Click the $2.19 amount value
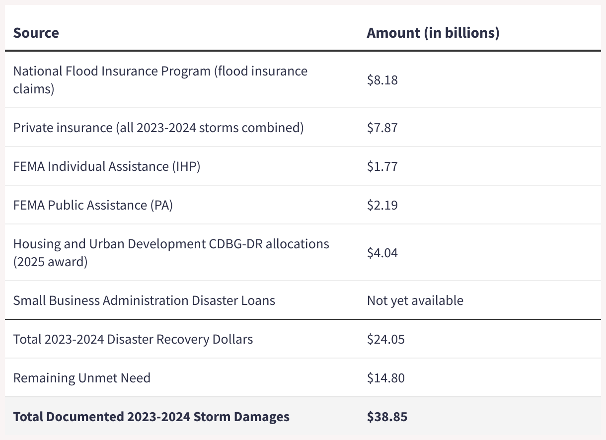The height and width of the screenshot is (440, 606). tap(382, 205)
